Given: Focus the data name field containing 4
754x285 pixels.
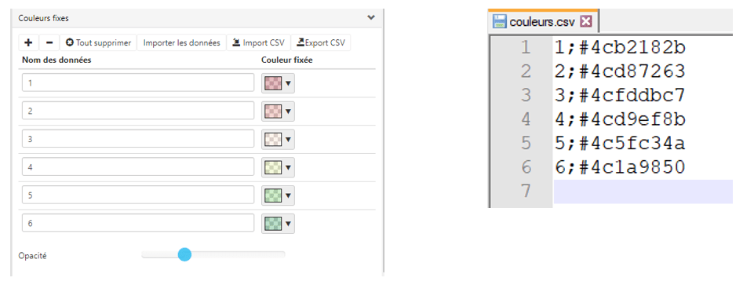Looking at the screenshot, I should (x=138, y=167).
